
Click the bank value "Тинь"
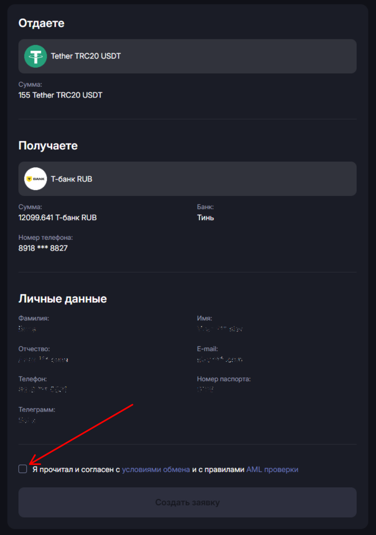205,217
